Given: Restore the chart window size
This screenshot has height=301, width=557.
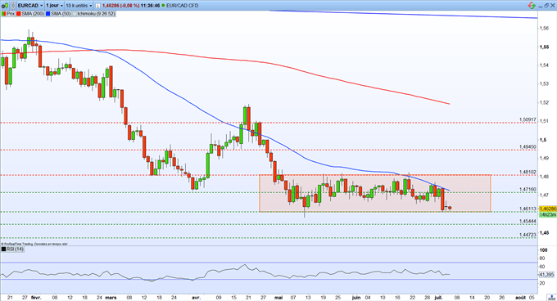Looking at the screenshot, I should pos(546,6).
